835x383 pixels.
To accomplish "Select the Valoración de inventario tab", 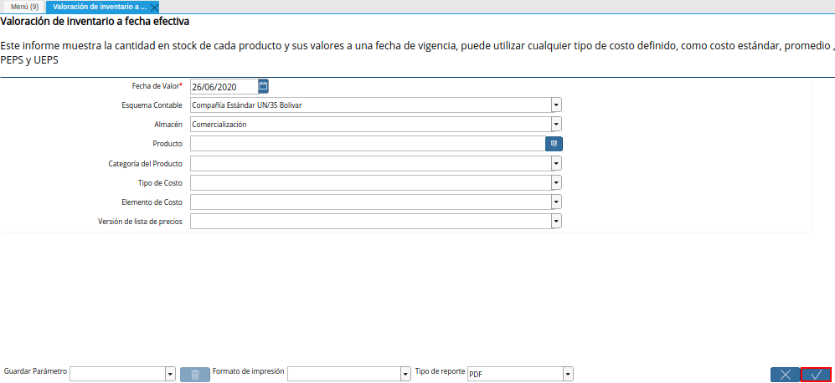I will (x=99, y=7).
